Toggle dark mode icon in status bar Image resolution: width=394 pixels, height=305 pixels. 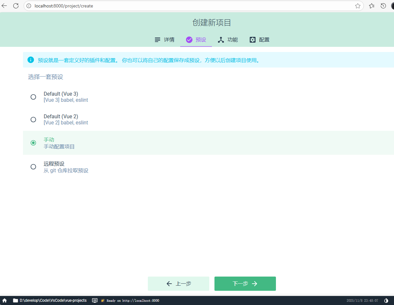point(386,300)
